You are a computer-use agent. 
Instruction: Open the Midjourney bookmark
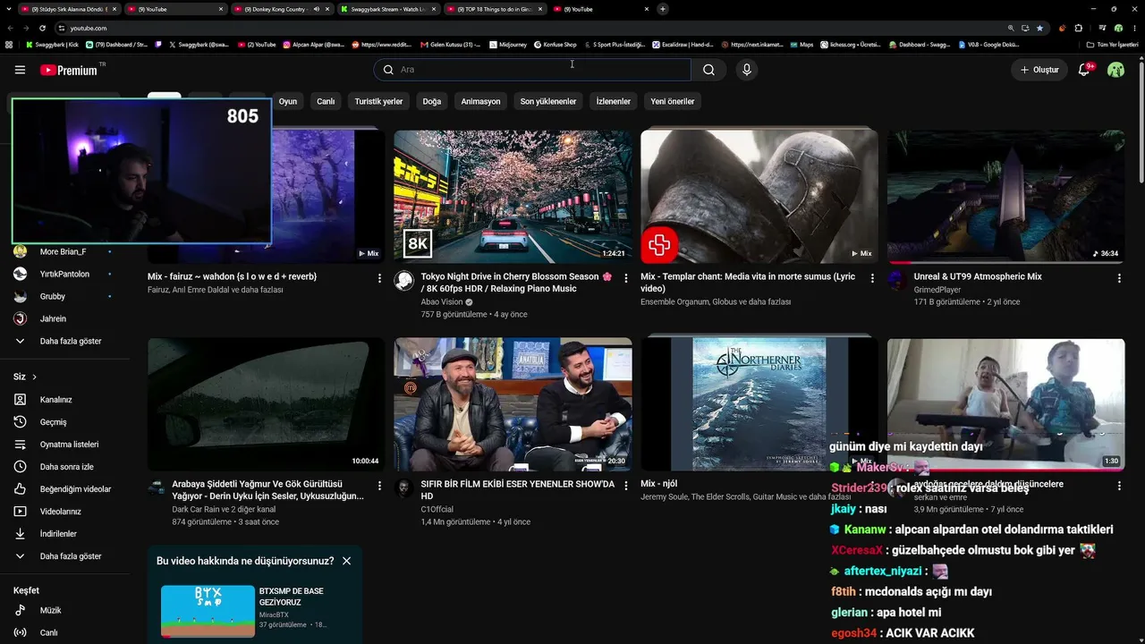point(508,44)
